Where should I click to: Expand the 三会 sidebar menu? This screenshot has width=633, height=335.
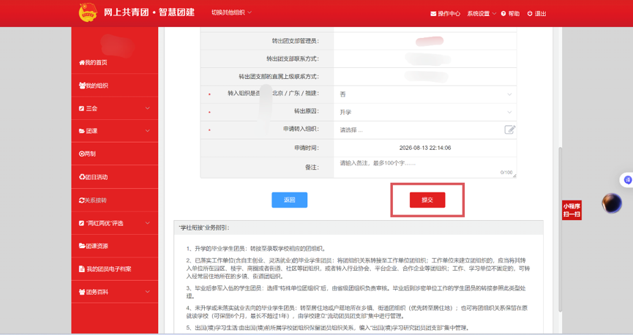coord(115,108)
